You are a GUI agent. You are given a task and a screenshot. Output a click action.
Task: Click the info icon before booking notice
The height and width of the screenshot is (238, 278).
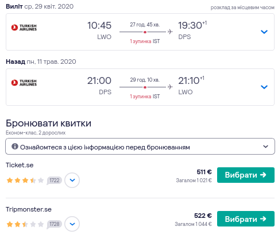(15, 147)
